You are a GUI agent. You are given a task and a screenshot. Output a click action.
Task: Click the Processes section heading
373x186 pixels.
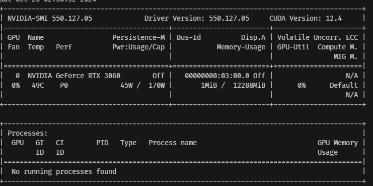click(28, 134)
